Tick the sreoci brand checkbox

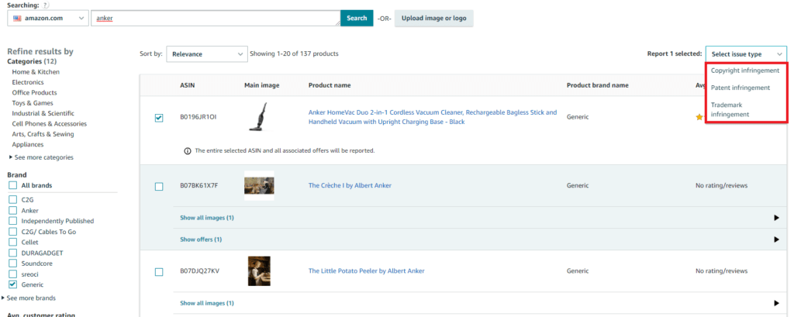(x=13, y=274)
